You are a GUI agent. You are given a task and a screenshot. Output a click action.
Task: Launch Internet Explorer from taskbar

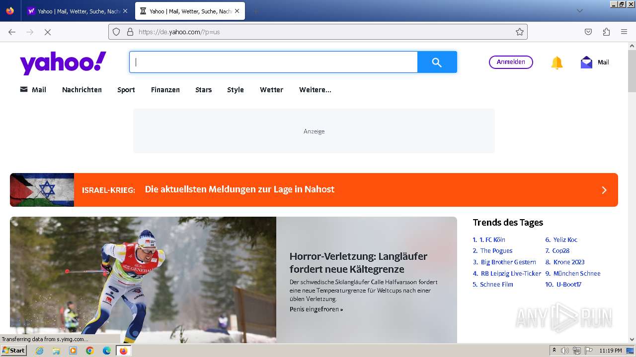point(40,351)
